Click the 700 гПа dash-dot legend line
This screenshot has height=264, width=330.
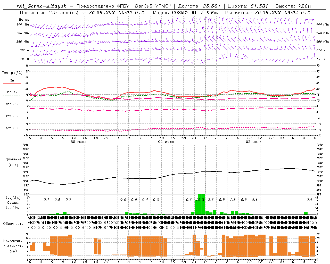click(11, 119)
